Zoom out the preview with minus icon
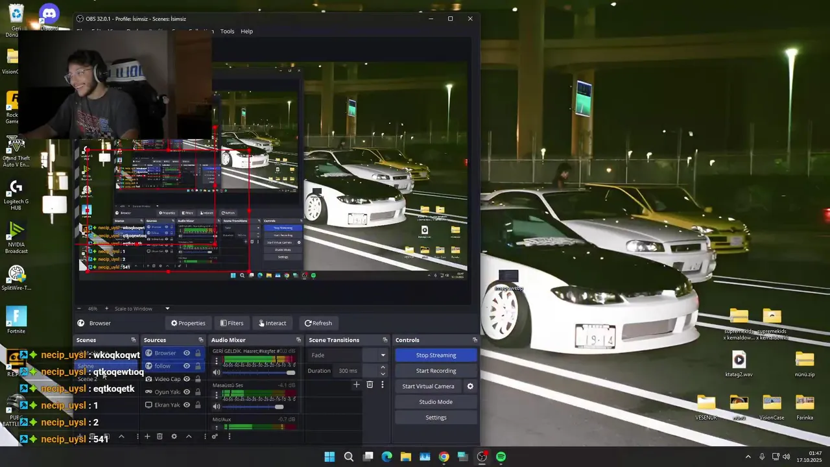 pyautogui.click(x=79, y=309)
